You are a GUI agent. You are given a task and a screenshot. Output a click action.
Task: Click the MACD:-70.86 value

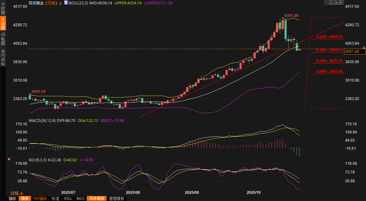coord(112,121)
